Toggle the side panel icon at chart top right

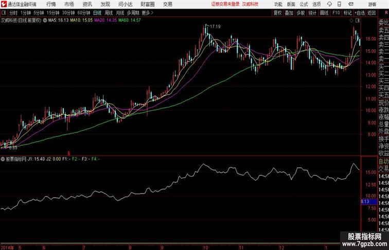(358, 21)
